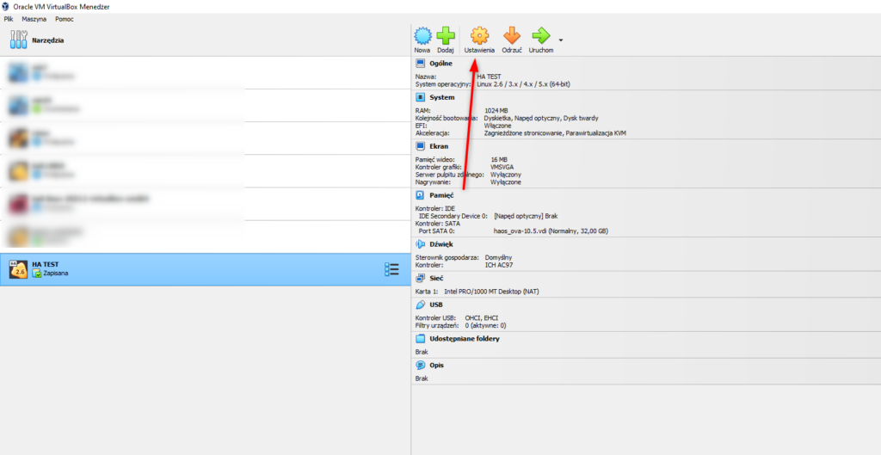Open the HA TEST machine menu icon

pyautogui.click(x=391, y=269)
